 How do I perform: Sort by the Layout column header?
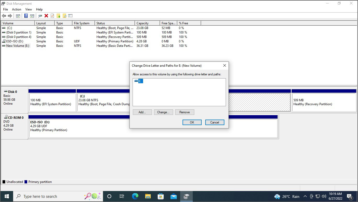point(44,23)
